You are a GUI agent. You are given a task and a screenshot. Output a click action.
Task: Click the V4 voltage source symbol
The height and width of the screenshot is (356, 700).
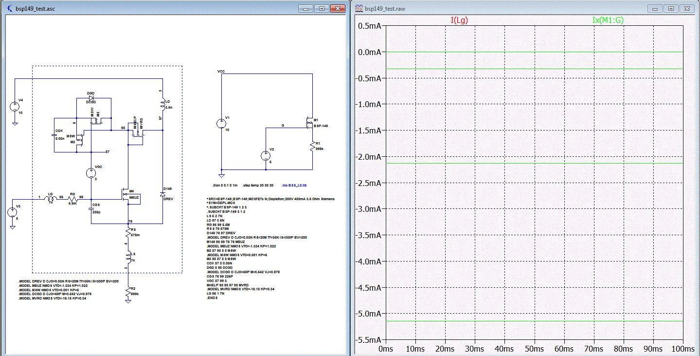(x=15, y=107)
